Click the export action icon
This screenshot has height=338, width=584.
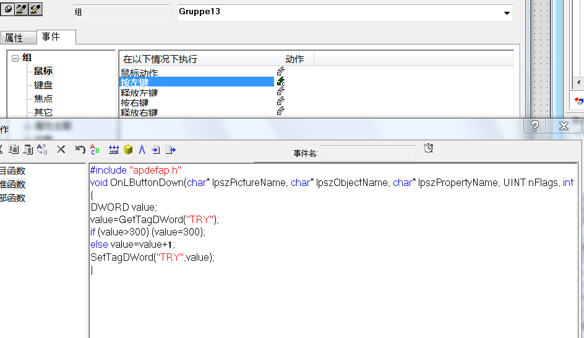[x=171, y=149]
